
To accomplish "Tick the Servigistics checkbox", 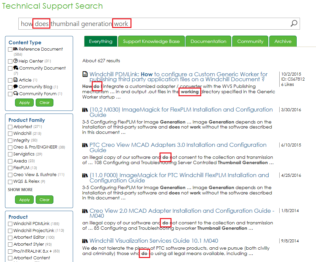I will pos(10,154).
